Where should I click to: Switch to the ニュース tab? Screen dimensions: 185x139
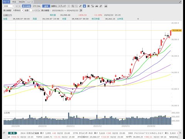pyautogui.click(x=30, y=2)
